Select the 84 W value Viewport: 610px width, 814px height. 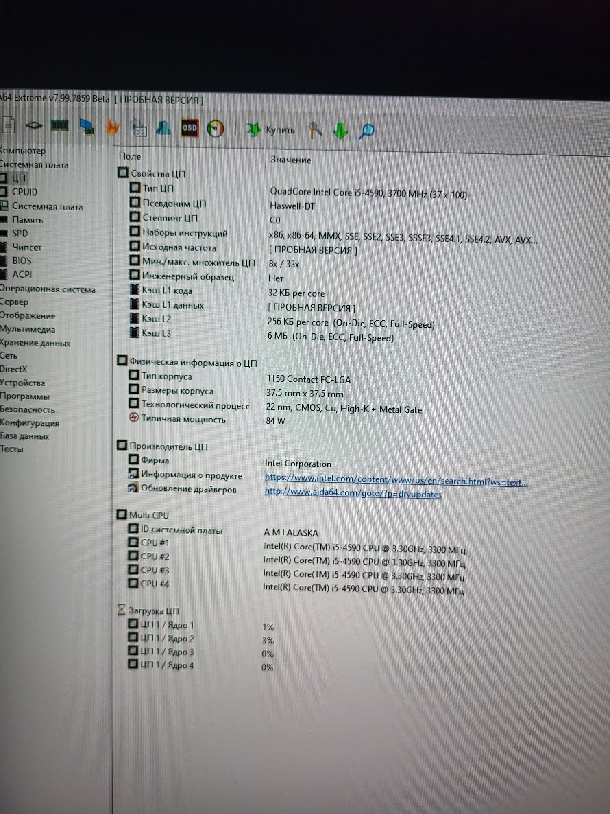coord(275,420)
